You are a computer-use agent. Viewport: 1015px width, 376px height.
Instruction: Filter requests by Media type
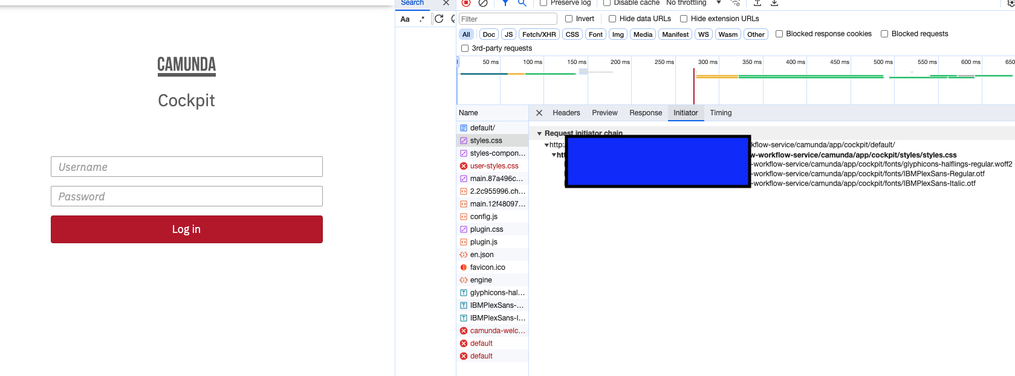643,34
